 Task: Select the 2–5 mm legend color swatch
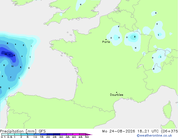tap(24, 134)
